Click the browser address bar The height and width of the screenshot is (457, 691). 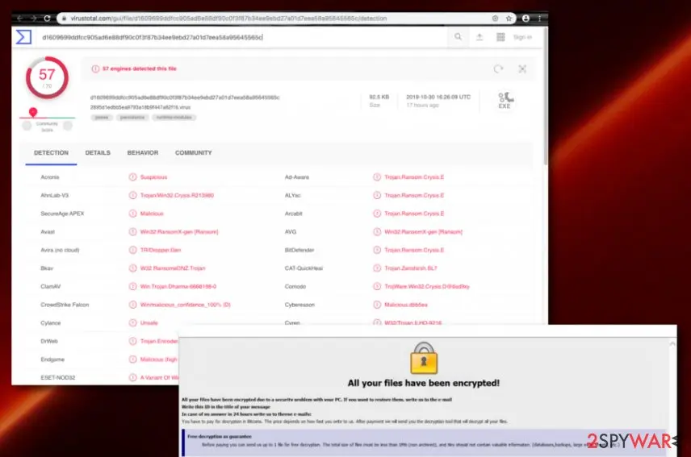pos(287,19)
